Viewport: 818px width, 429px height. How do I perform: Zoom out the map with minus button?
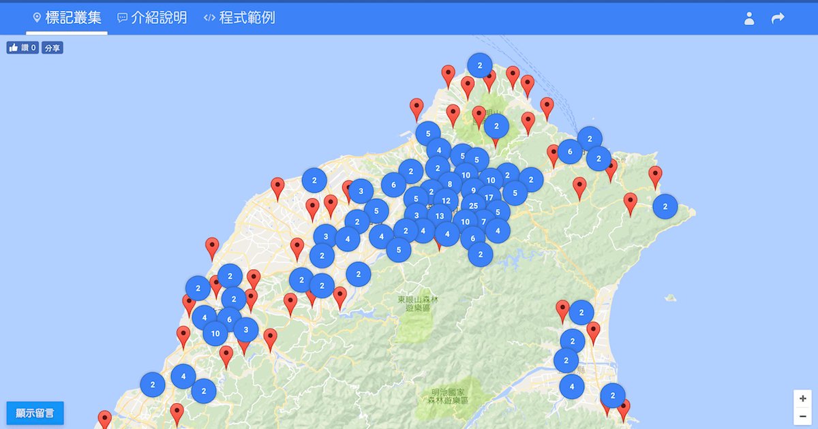[803, 415]
